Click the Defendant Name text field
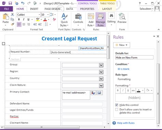Screen dimensions: 162x130 82,104
